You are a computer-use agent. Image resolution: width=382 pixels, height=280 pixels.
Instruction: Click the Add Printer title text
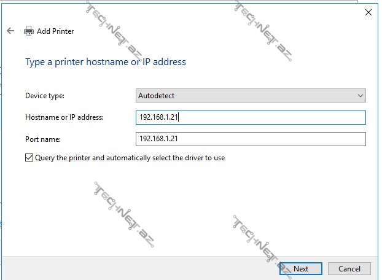point(55,31)
